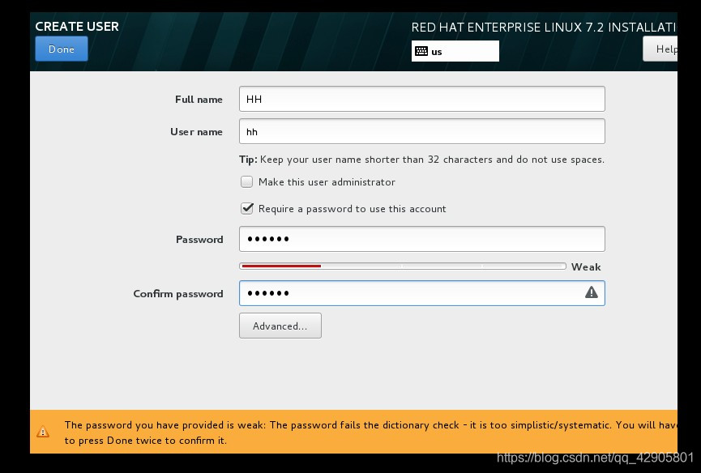The height and width of the screenshot is (473, 701).
Task: Select the us keyboard layout indicator
Action: pyautogui.click(x=455, y=51)
